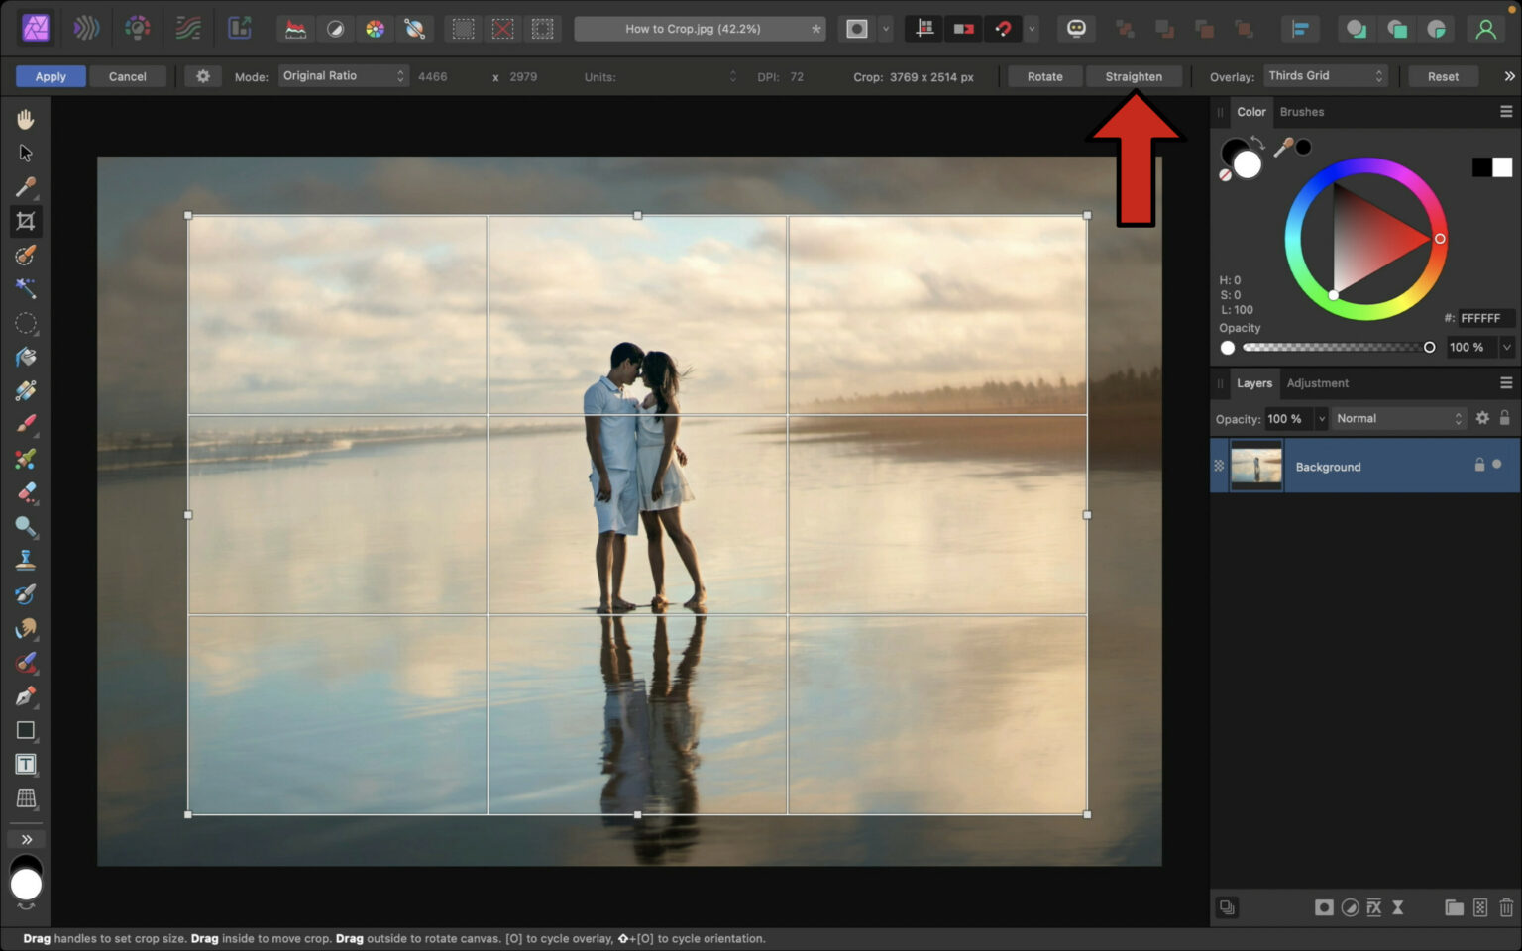Open the Layers panel options menu
Viewport: 1522px width, 951px height.
point(1506,383)
